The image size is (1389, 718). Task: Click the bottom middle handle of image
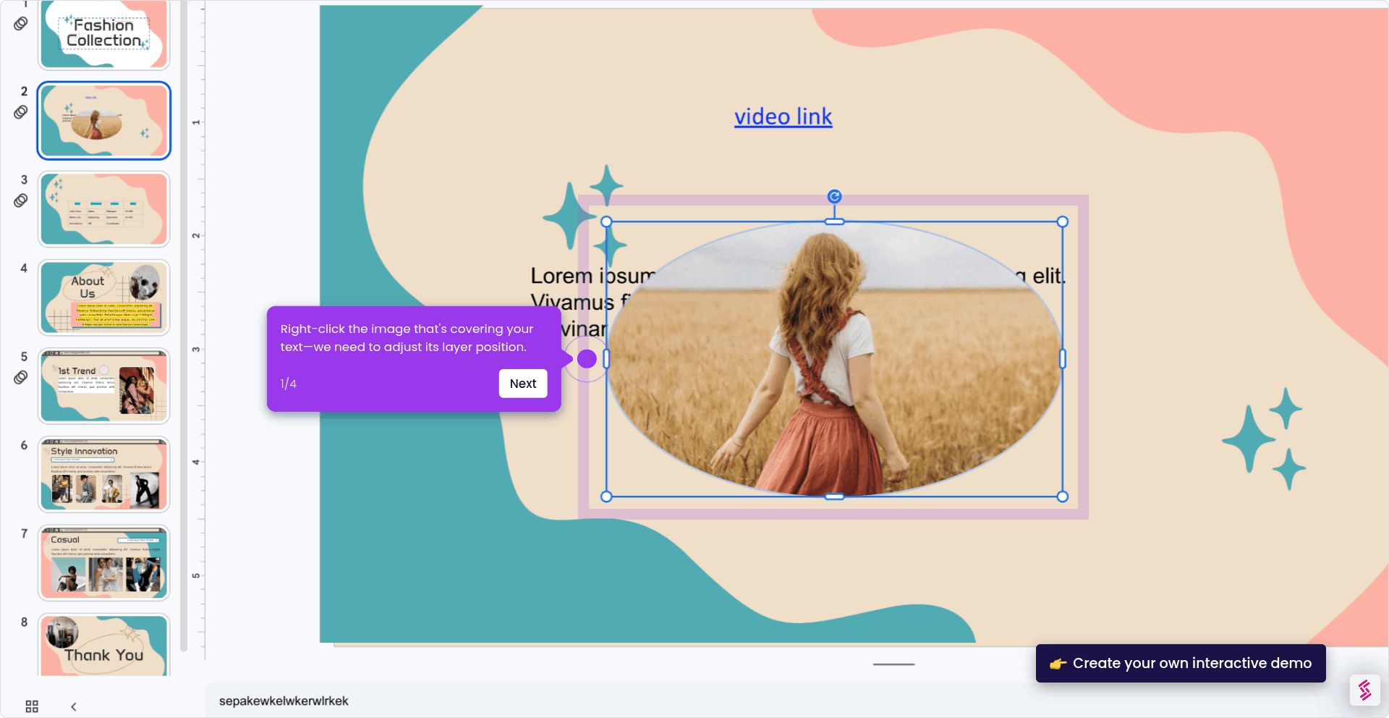[834, 497]
